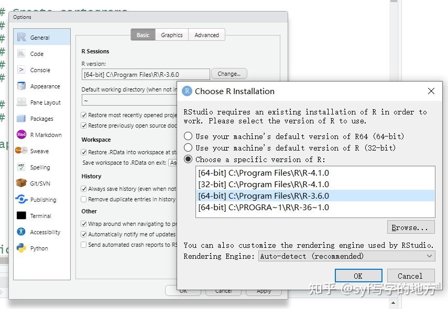The height and width of the screenshot is (309, 448).
Task: Select the Console icon in Options sidebar
Action: (x=21, y=70)
